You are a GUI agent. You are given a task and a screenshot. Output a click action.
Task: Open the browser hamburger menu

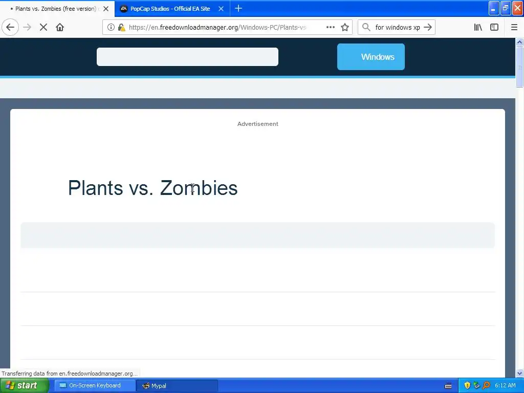click(514, 27)
